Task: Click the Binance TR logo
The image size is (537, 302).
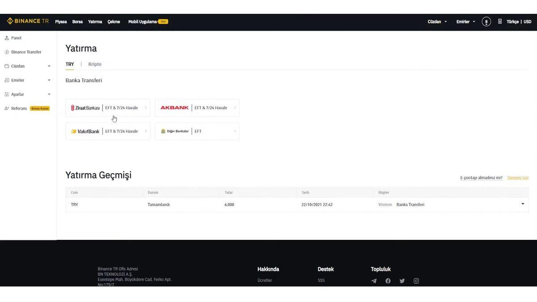Action: point(28,21)
